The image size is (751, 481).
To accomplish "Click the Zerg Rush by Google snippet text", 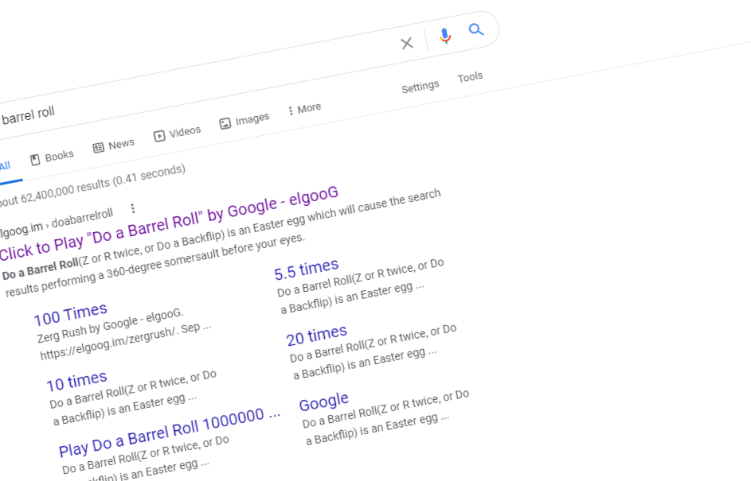I will [110, 326].
